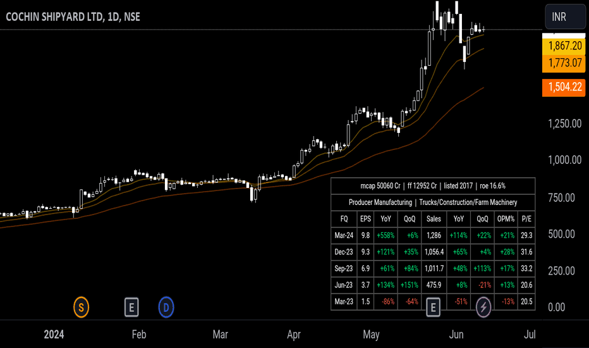Click the Jun label on time axis
This screenshot has width=589, height=348.
tap(456, 335)
